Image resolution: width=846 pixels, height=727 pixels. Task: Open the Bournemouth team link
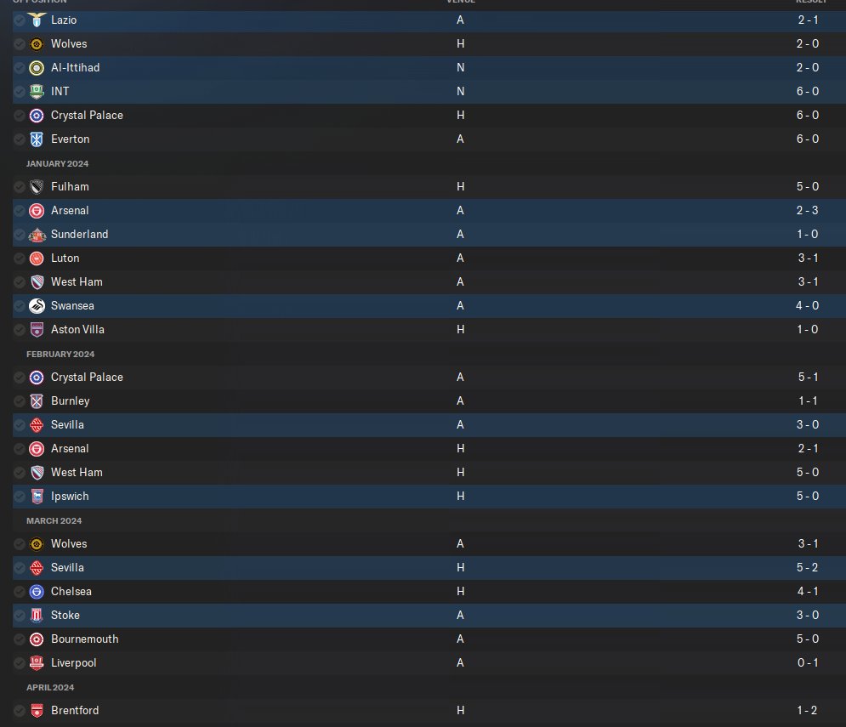coord(84,639)
